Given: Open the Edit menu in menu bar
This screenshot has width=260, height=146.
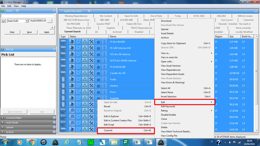Looking at the screenshot, I should (9, 6).
